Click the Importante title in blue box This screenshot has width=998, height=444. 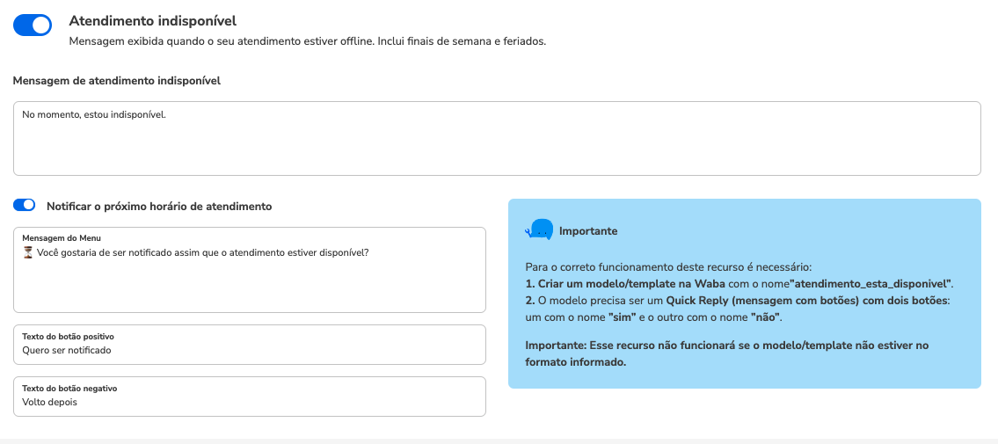click(x=588, y=231)
